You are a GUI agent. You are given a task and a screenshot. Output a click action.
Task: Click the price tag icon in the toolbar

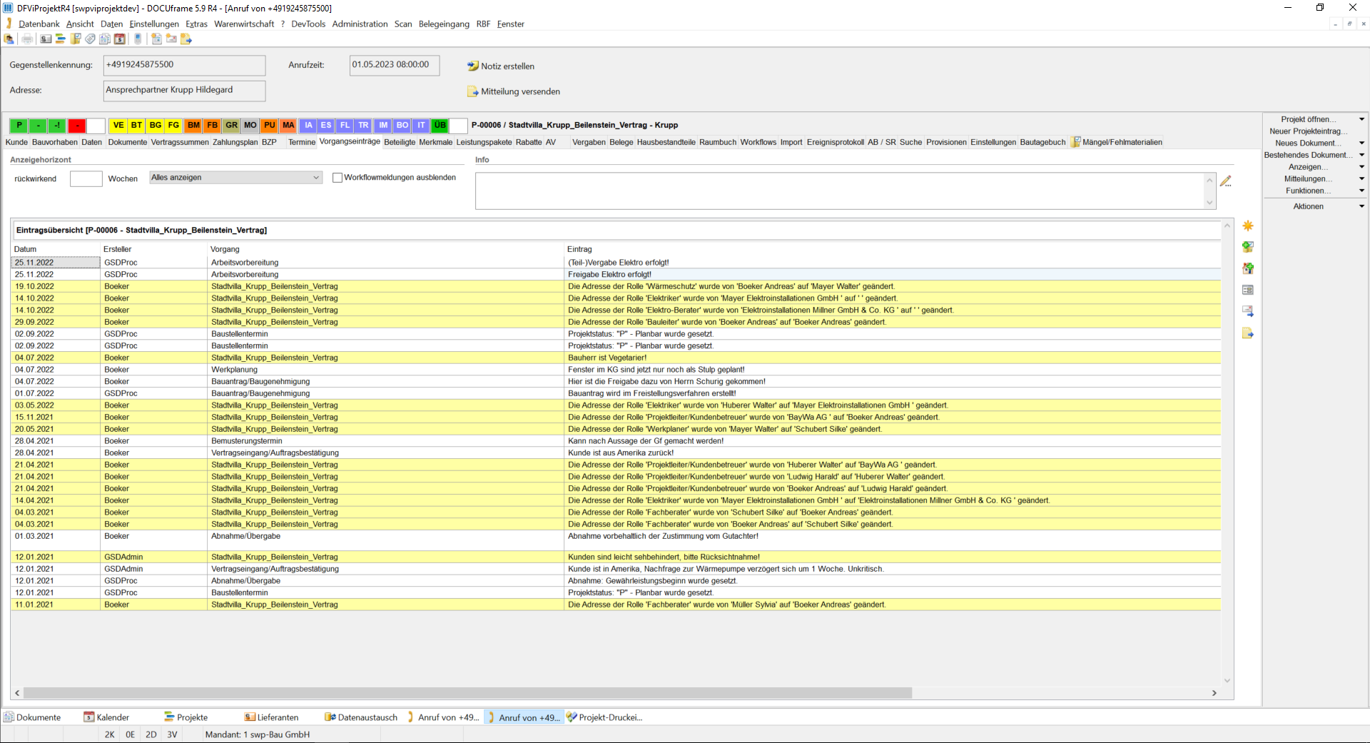coord(90,39)
